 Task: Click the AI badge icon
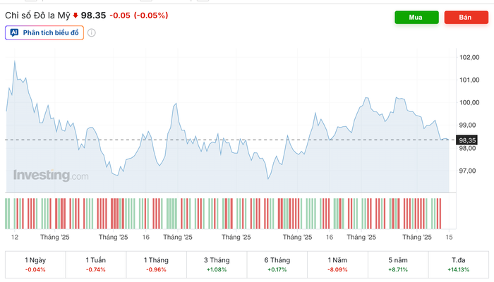point(14,32)
